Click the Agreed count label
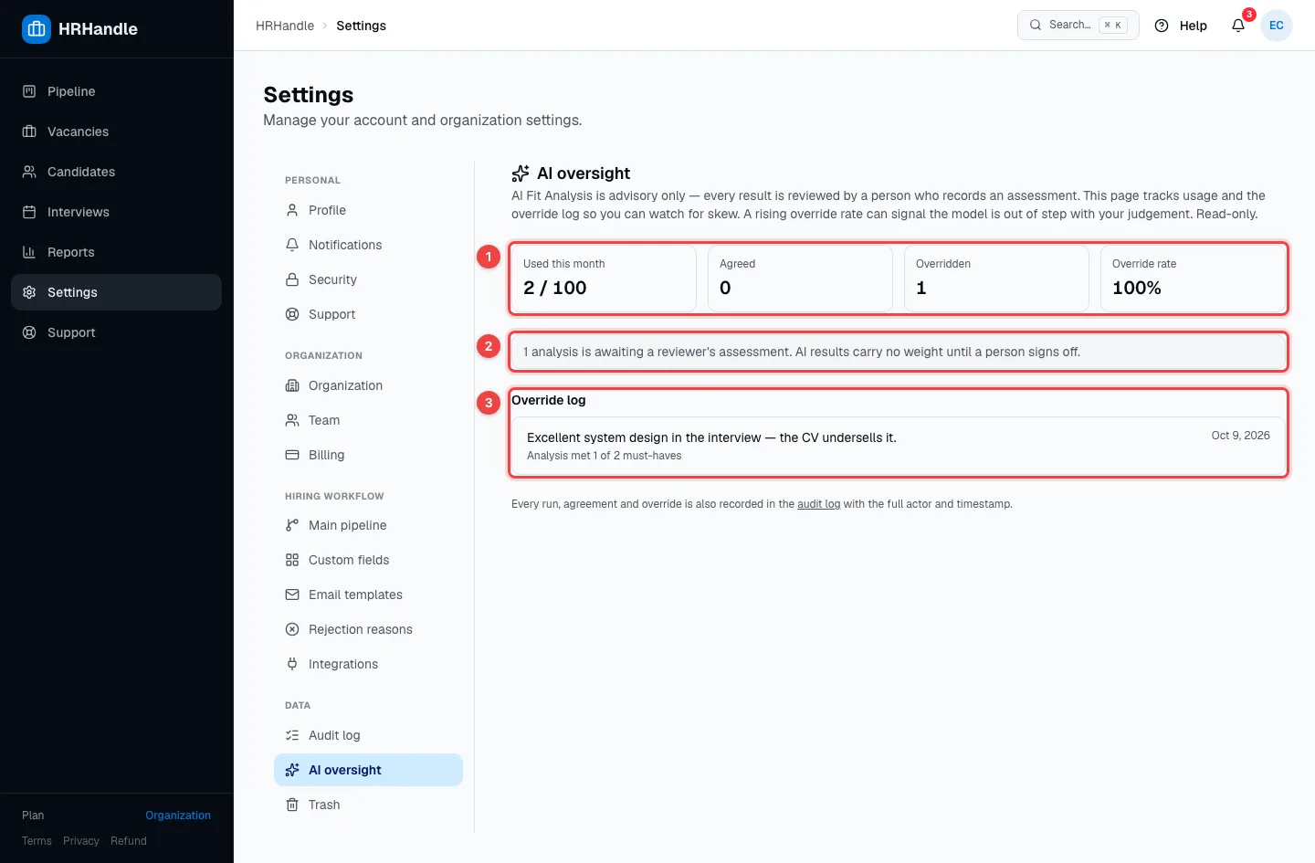This screenshot has height=863, width=1315. (x=738, y=264)
